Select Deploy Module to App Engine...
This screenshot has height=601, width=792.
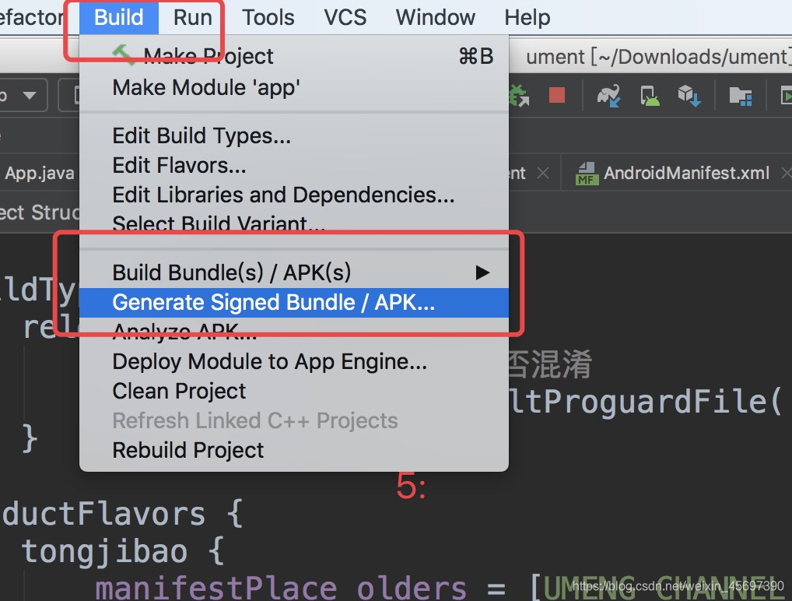coord(294,362)
